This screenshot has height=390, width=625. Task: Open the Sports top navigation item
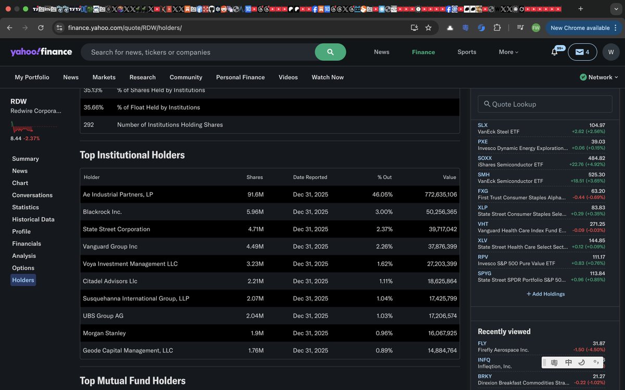coord(467,52)
